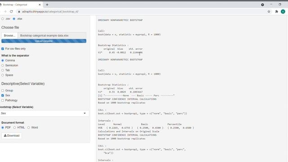
Task: Uncheck the Sex variable checkbox
Action: pos(3,95)
